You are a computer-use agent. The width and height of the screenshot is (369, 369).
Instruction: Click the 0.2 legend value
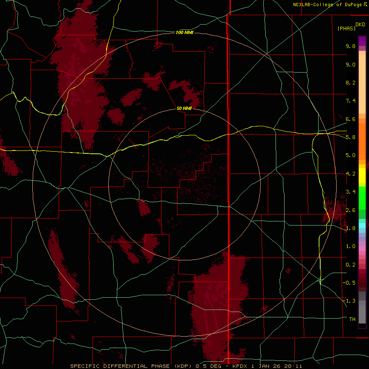pyautogui.click(x=351, y=265)
